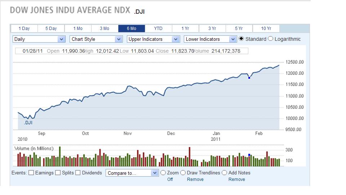The height and width of the screenshot is (195, 346).
Task: Select the Standard scale radio button
Action: point(241,39)
